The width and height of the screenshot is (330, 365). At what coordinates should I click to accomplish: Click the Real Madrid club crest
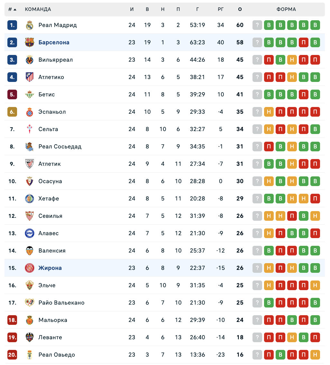pyautogui.click(x=30, y=25)
